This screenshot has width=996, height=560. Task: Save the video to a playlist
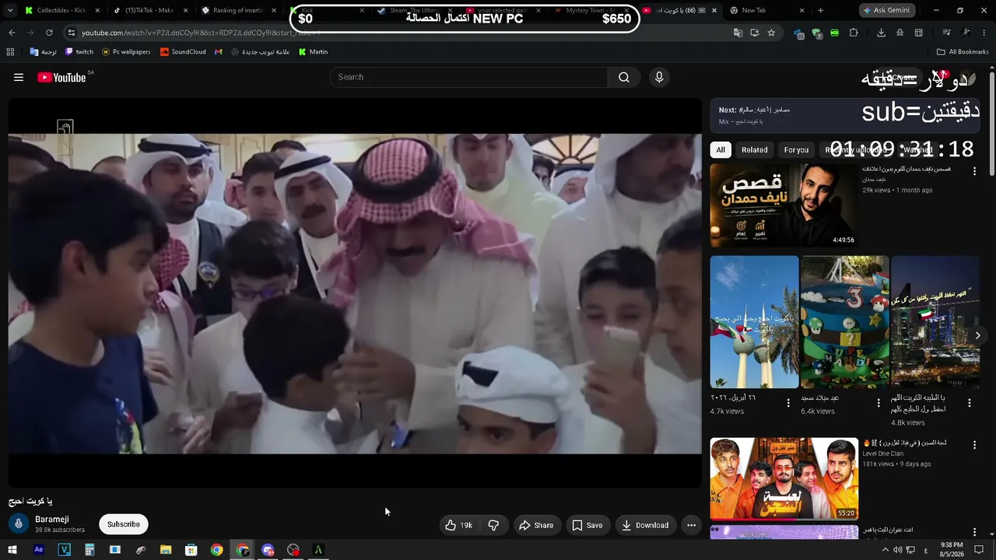click(587, 525)
